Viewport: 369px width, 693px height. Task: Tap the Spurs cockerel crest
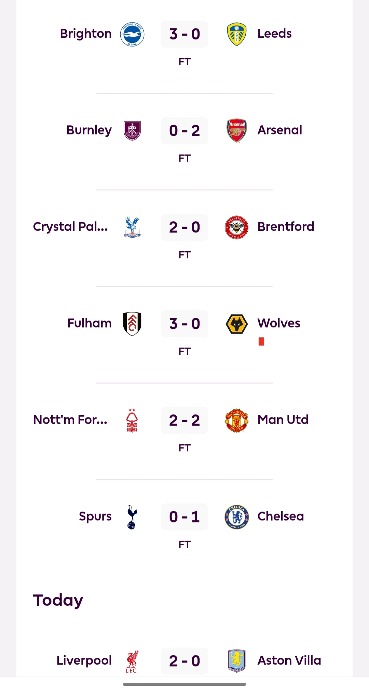(132, 517)
